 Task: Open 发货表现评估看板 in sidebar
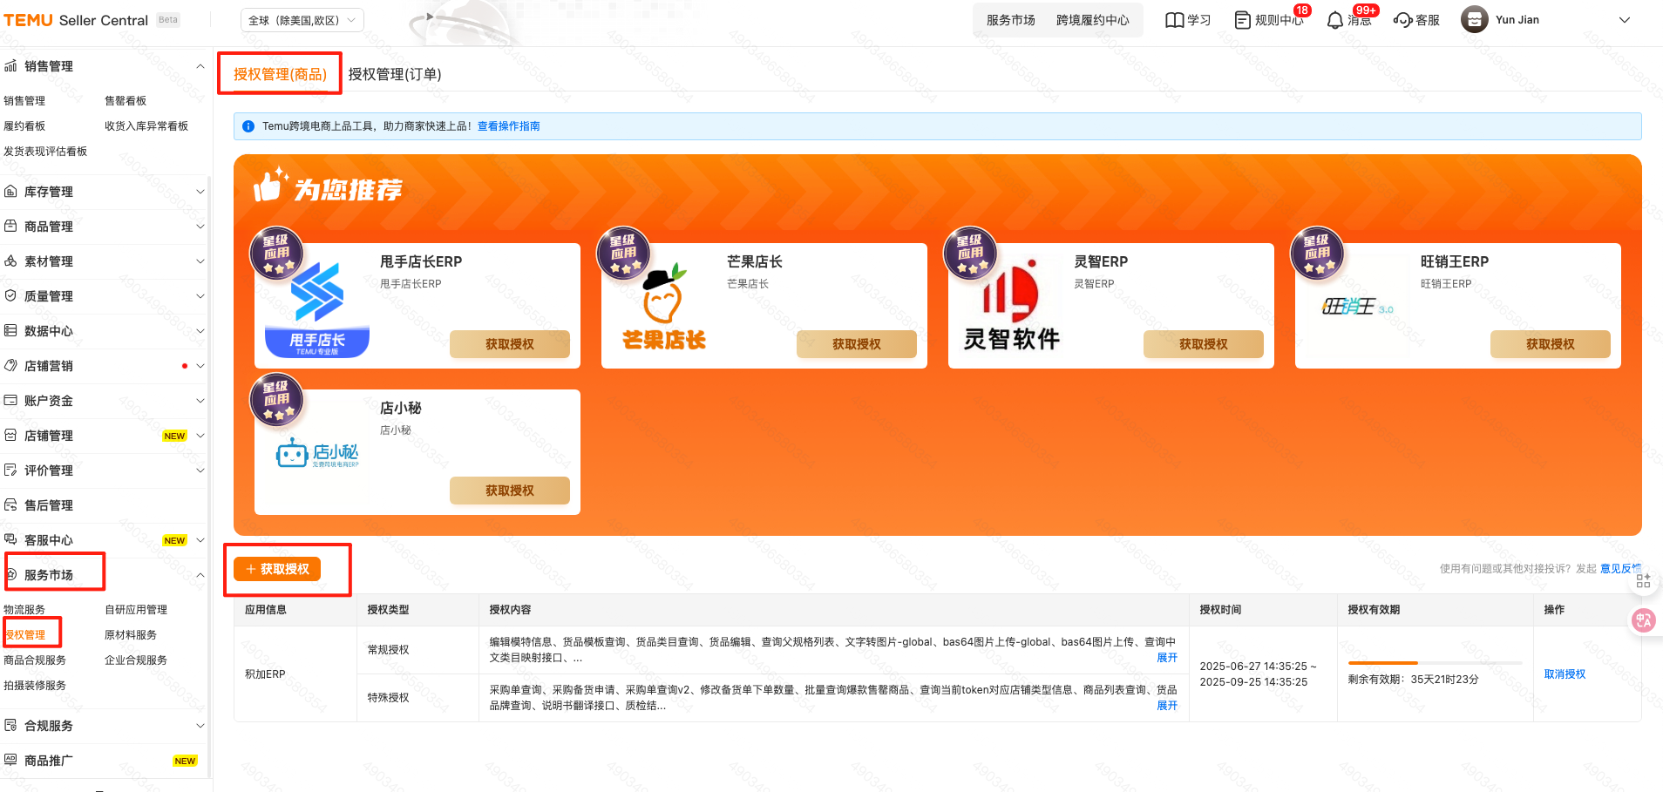pyautogui.click(x=45, y=152)
